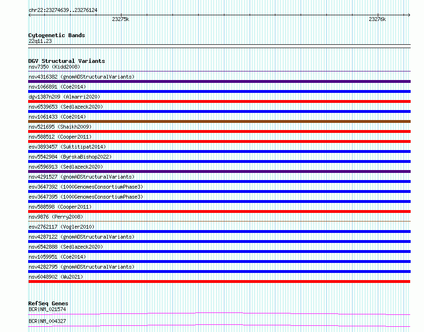424x332 pixels.
Task: Select the purple bar for nsv6596913
Action: coord(219,171)
